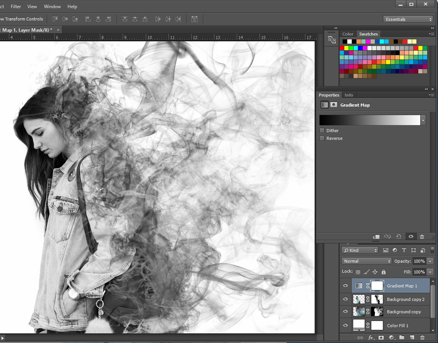Hide the Color Fill 1 layer
Viewport: 438px width, 343px height.
pos(345,325)
